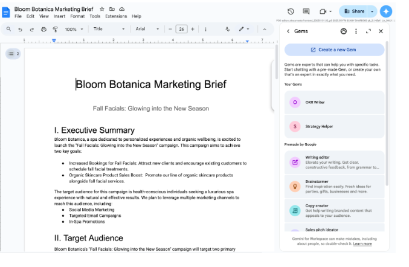Click the print icon in toolbar
409x267 pixels.
(x=44, y=29)
